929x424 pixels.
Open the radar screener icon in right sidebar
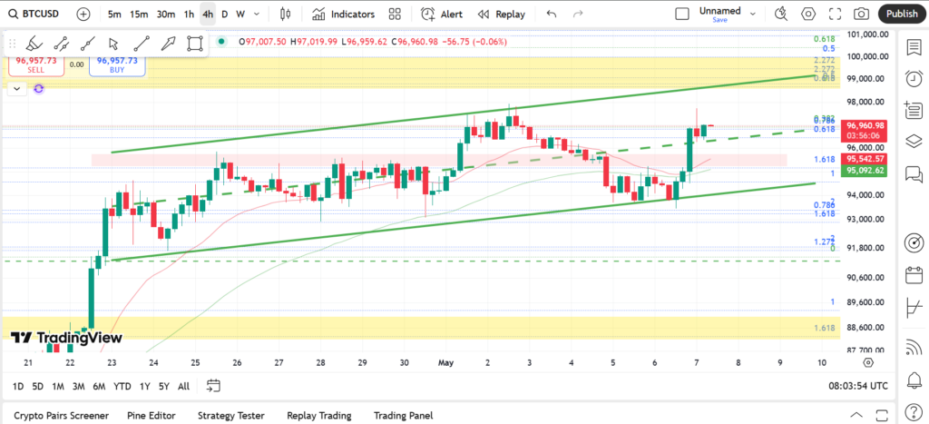point(914,243)
